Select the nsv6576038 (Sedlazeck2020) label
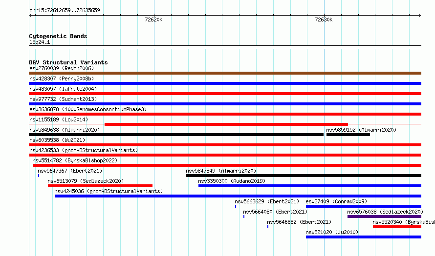 [x=385, y=212]
